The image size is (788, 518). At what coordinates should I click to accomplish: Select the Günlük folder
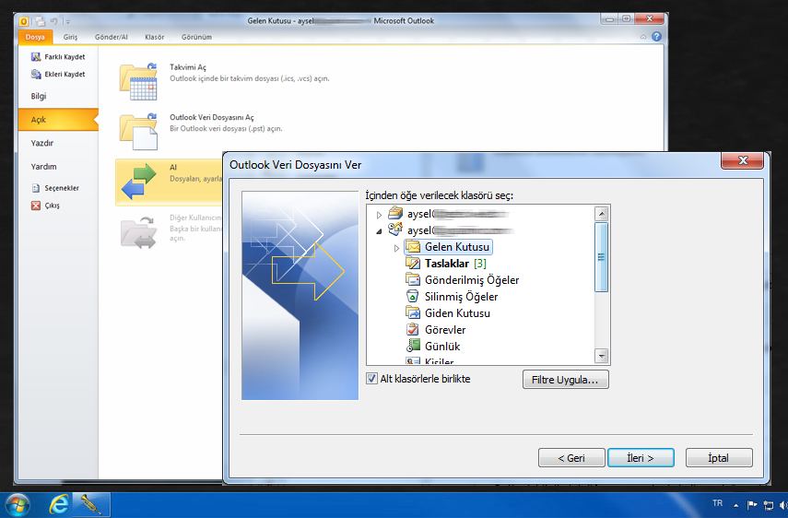click(x=432, y=347)
